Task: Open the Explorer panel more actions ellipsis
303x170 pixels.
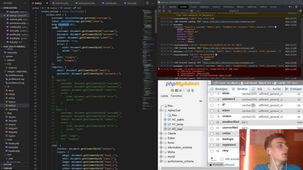Action: [25, 3]
